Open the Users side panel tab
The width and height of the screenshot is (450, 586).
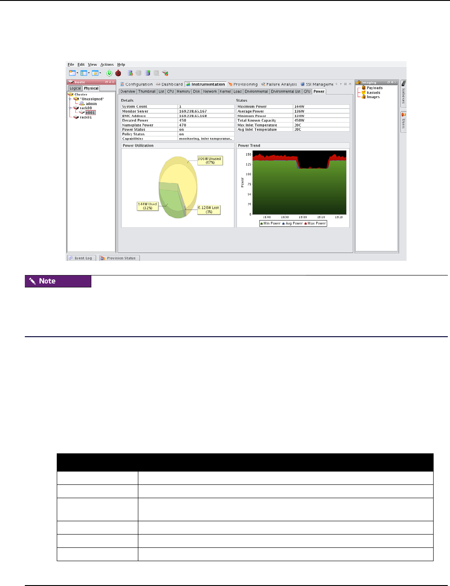403,122
